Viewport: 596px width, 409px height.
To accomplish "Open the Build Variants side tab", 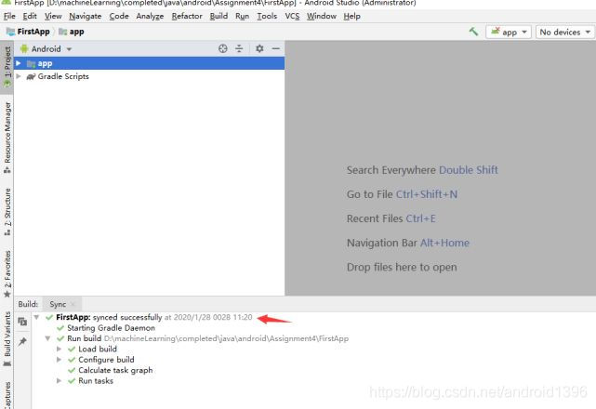I will point(7,339).
